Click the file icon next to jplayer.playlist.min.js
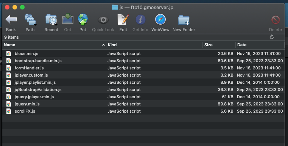This screenshot has height=146, width=288. pyautogui.click(x=8, y=82)
